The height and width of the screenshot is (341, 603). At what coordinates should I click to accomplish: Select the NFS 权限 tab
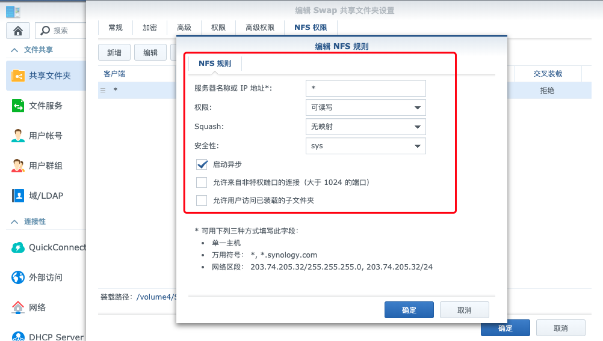[311, 28]
